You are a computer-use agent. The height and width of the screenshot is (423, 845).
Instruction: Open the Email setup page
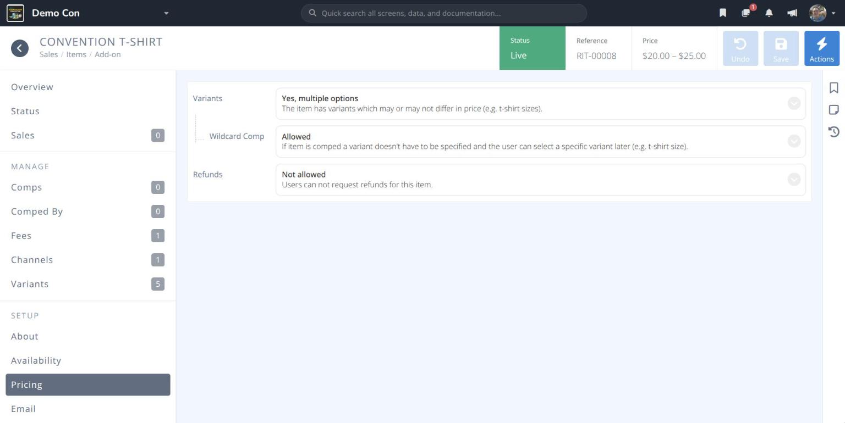(x=88, y=409)
